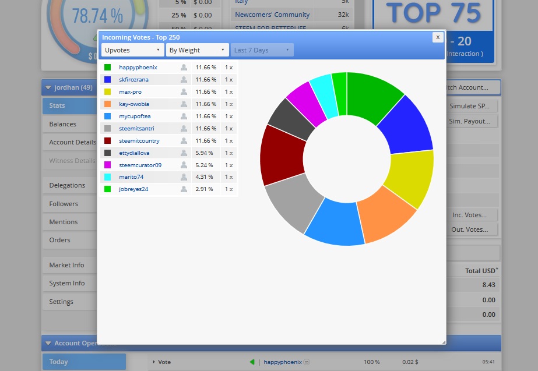
Task: Click the Sim. Payout button
Action: pos(472,121)
